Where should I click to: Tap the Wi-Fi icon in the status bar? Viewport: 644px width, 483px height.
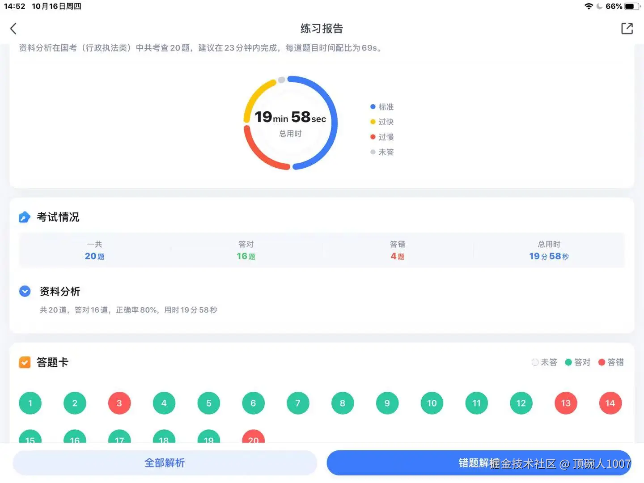[x=588, y=6]
